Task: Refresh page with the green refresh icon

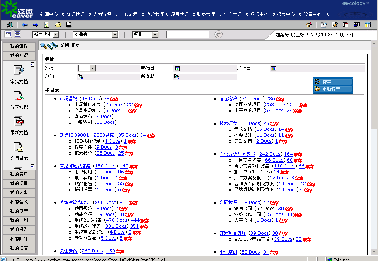Action: point(47,25)
